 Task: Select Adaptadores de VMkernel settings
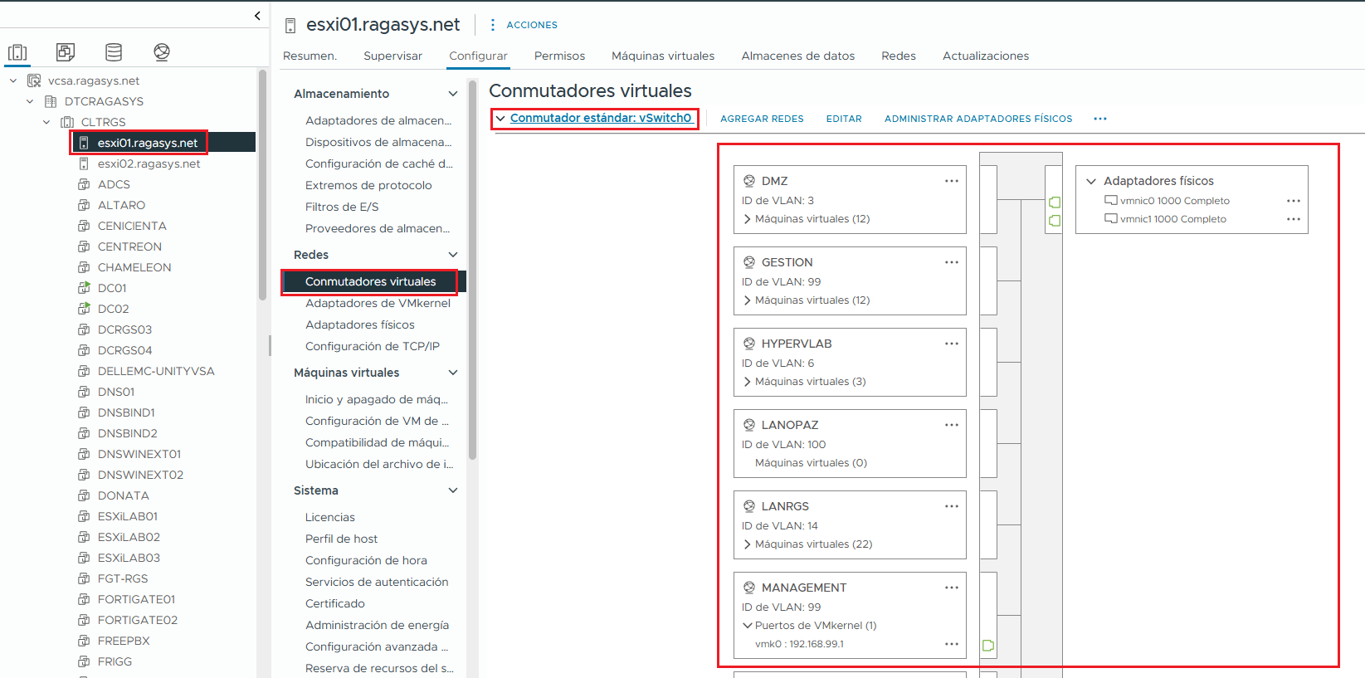click(378, 303)
